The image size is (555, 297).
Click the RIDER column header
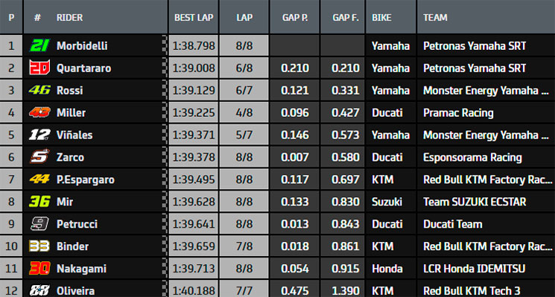(70, 17)
